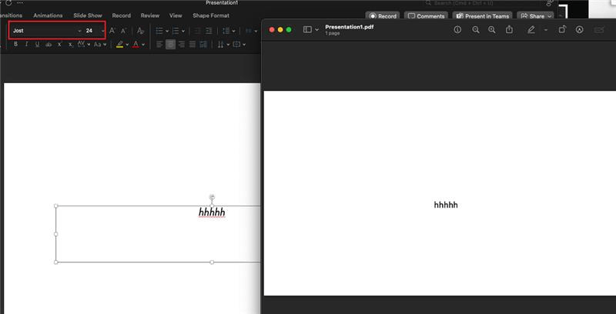
Task: Toggle Preview sidebar view button
Action: (x=307, y=30)
